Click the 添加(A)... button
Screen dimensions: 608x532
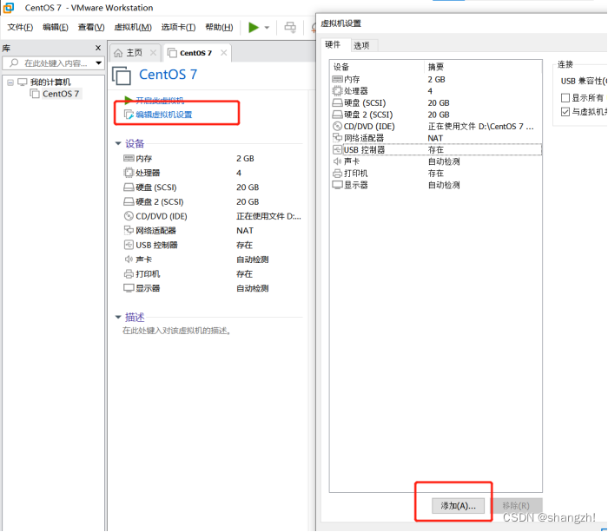(458, 506)
